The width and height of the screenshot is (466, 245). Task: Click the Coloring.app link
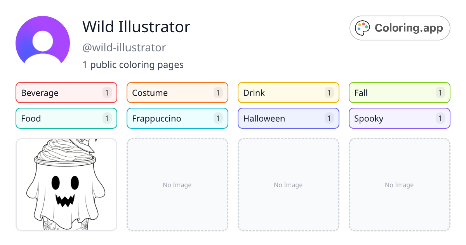(400, 28)
